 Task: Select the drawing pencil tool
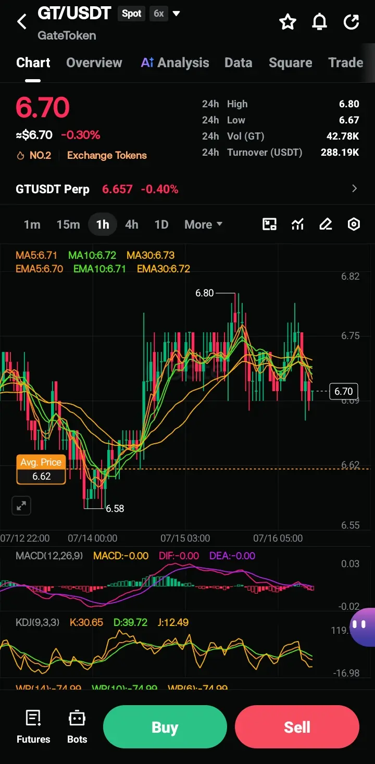(326, 224)
